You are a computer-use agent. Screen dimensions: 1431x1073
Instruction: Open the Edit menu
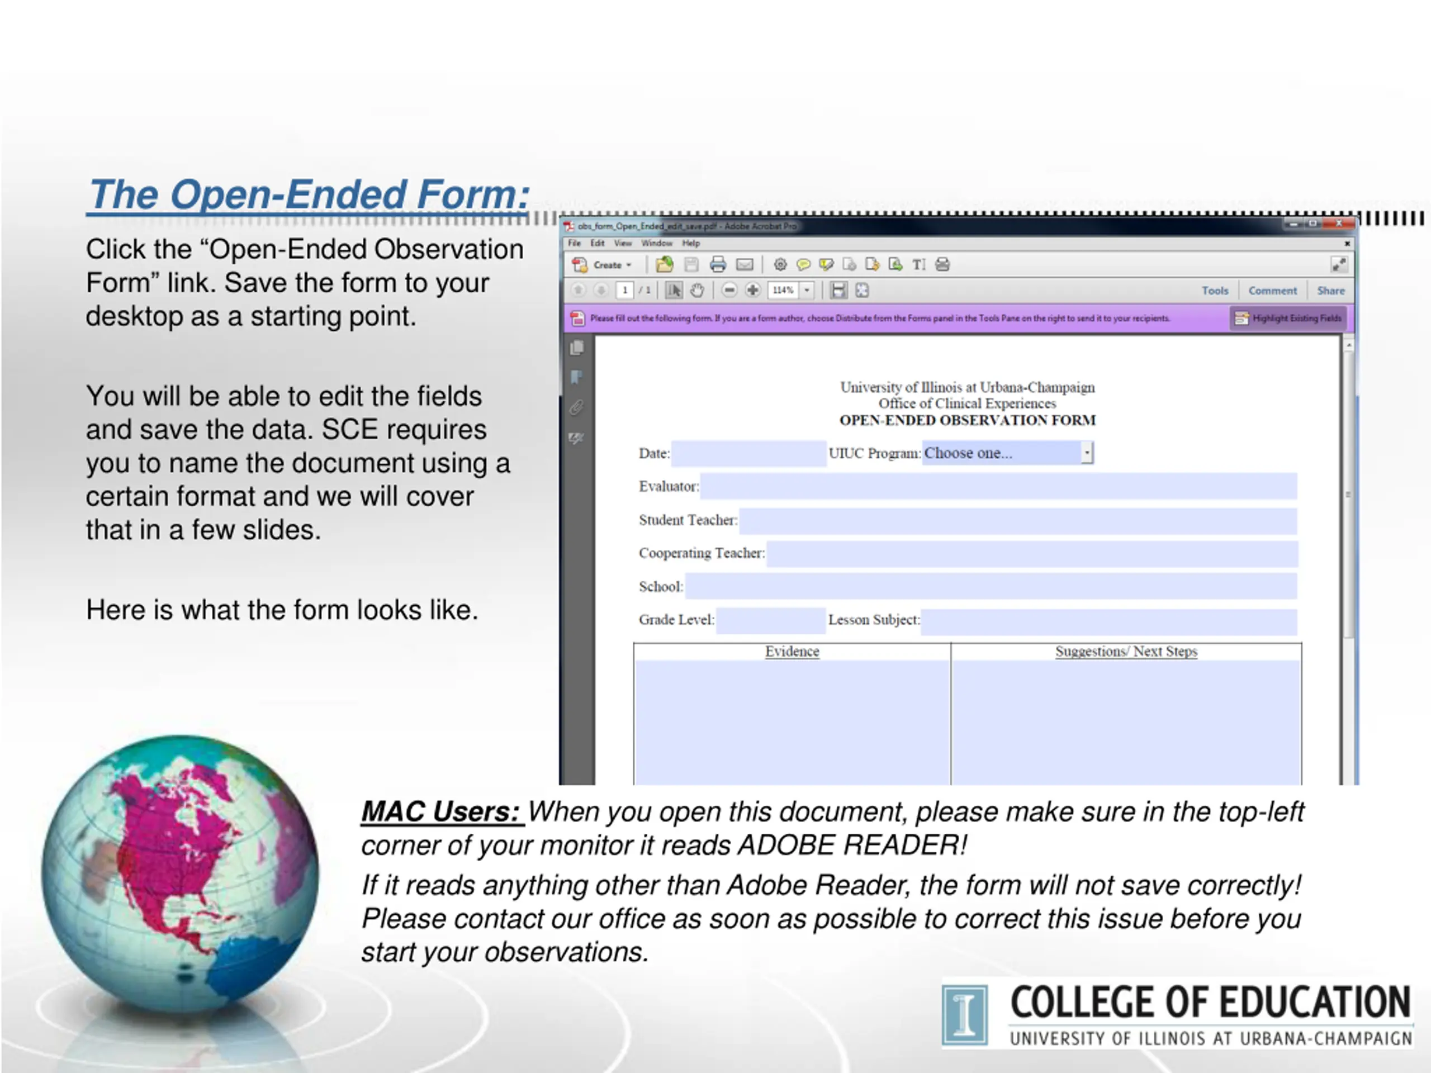597,243
